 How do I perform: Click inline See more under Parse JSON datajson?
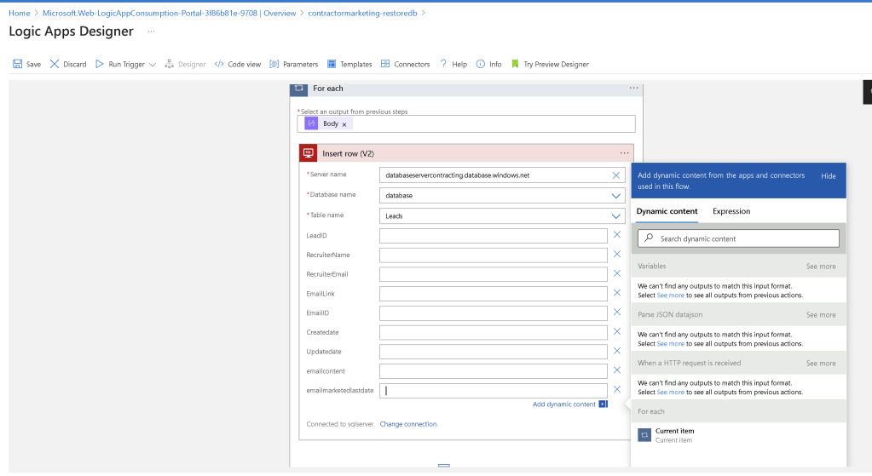pyautogui.click(x=670, y=344)
